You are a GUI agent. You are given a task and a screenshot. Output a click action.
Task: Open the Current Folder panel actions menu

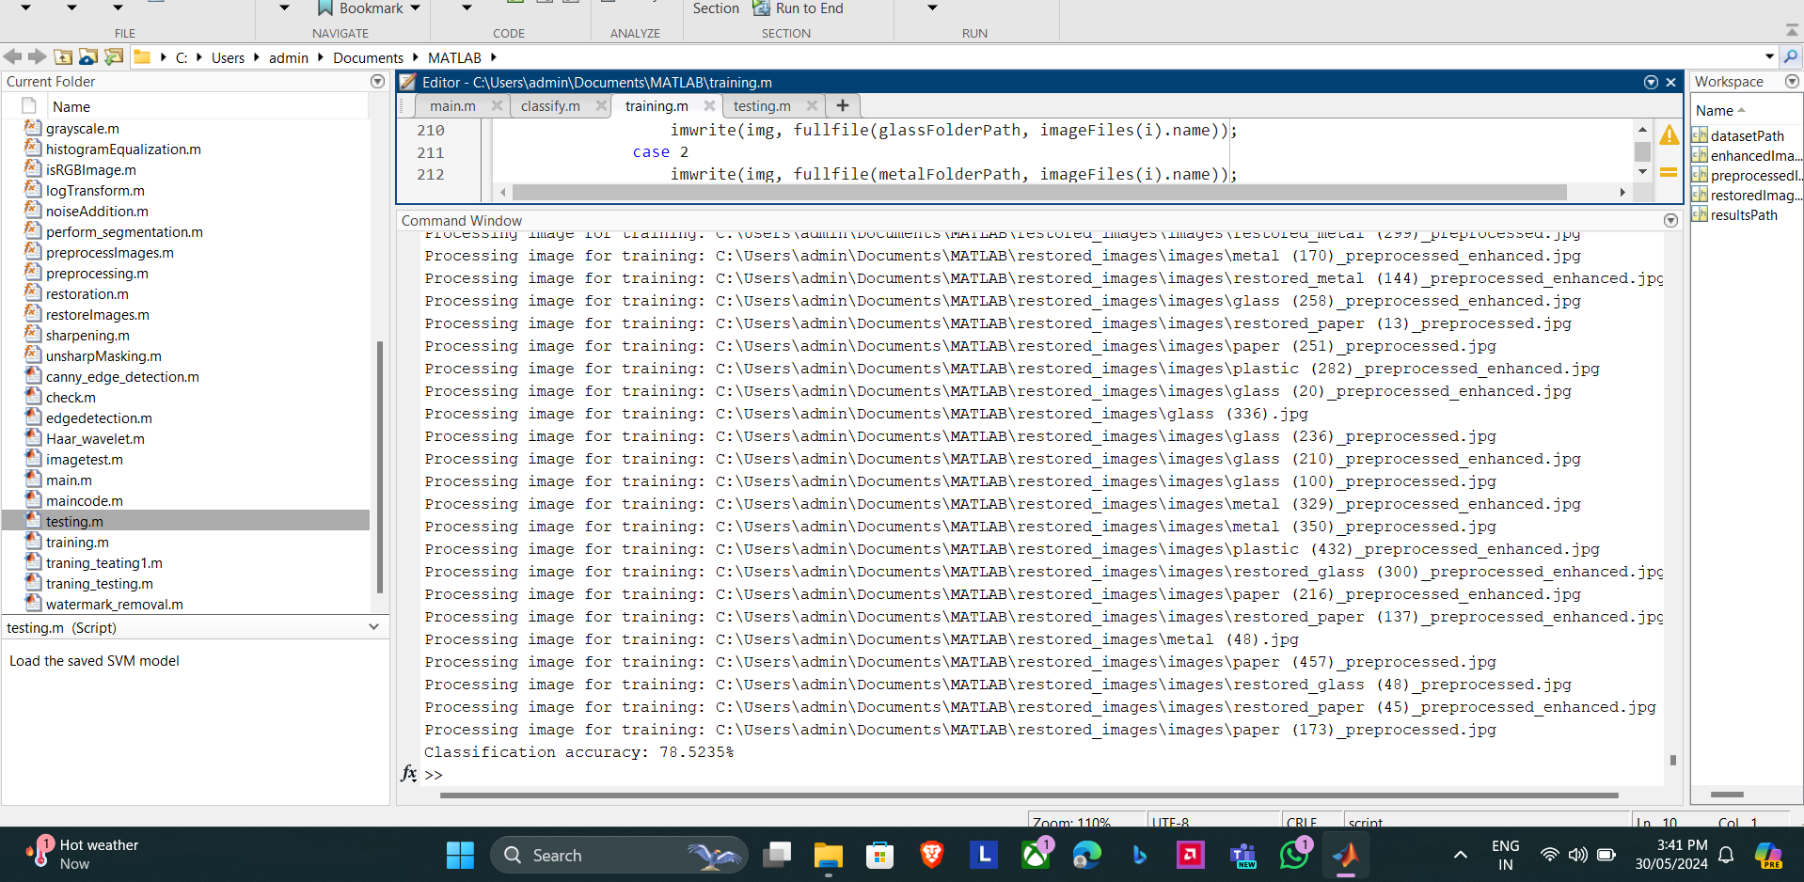coord(377,82)
